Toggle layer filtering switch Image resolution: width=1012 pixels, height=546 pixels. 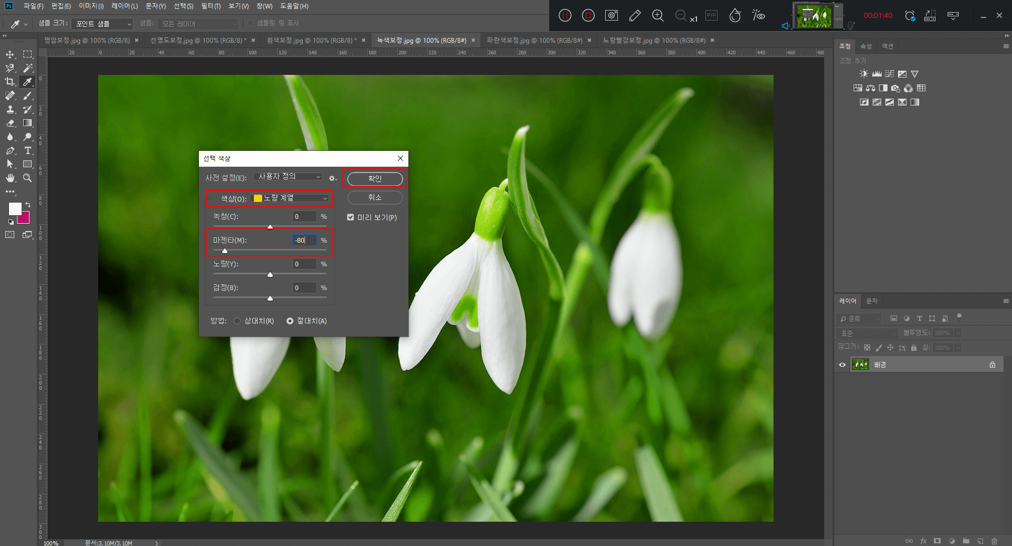coord(959,318)
